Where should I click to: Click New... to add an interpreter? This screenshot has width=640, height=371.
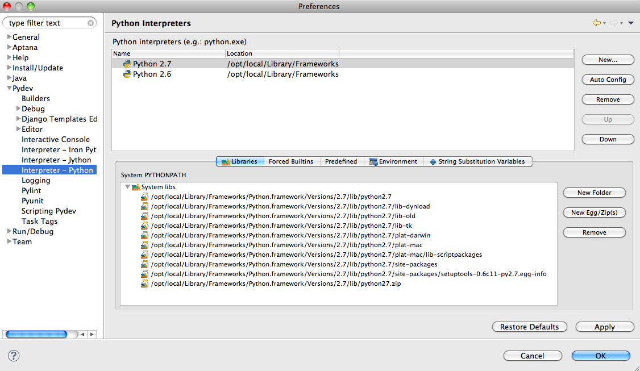click(608, 60)
